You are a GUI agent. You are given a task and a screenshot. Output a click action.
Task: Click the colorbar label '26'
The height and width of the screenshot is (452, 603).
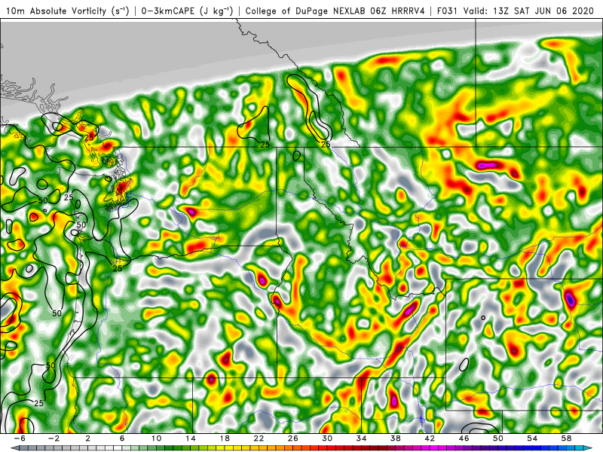pyautogui.click(x=293, y=438)
